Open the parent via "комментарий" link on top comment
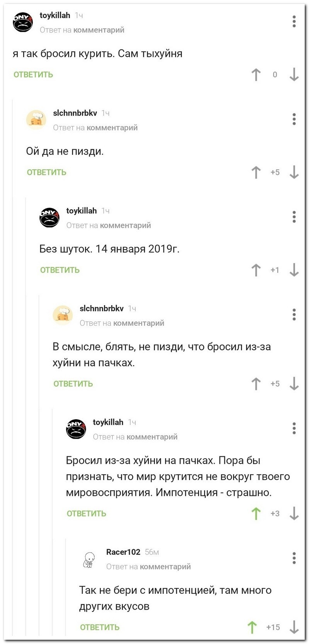 click(x=98, y=29)
